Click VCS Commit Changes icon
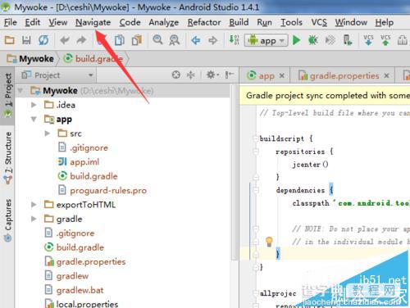Image resolution: width=410 pixels, height=308 pixels. pyautogui.click(x=385, y=40)
